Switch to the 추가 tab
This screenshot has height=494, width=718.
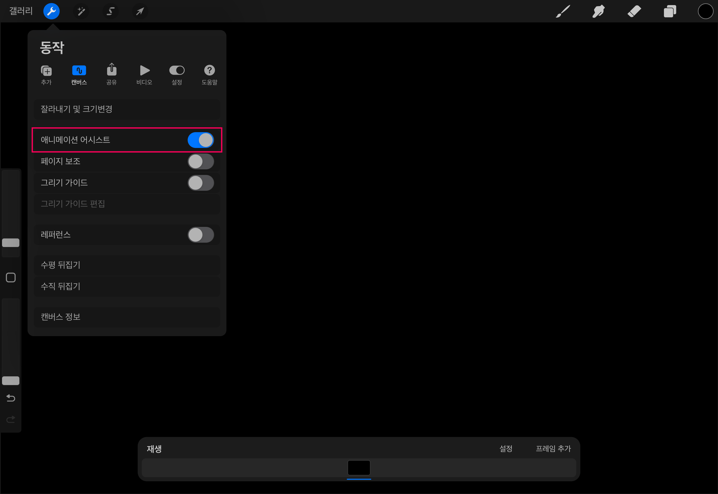pos(46,75)
